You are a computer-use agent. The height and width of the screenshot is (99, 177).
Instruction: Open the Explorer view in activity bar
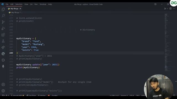pyautogui.click(x=3, y=9)
